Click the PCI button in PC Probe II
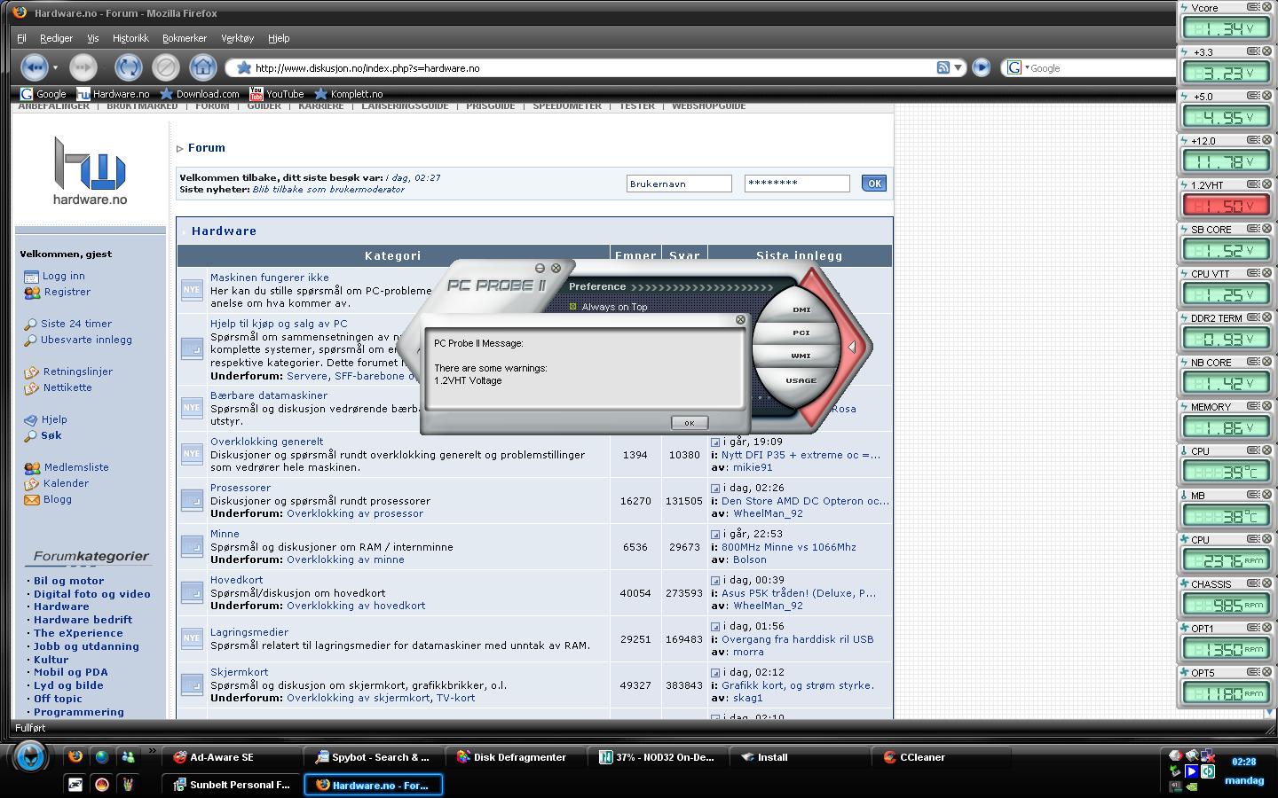The image size is (1278, 798). click(x=801, y=332)
